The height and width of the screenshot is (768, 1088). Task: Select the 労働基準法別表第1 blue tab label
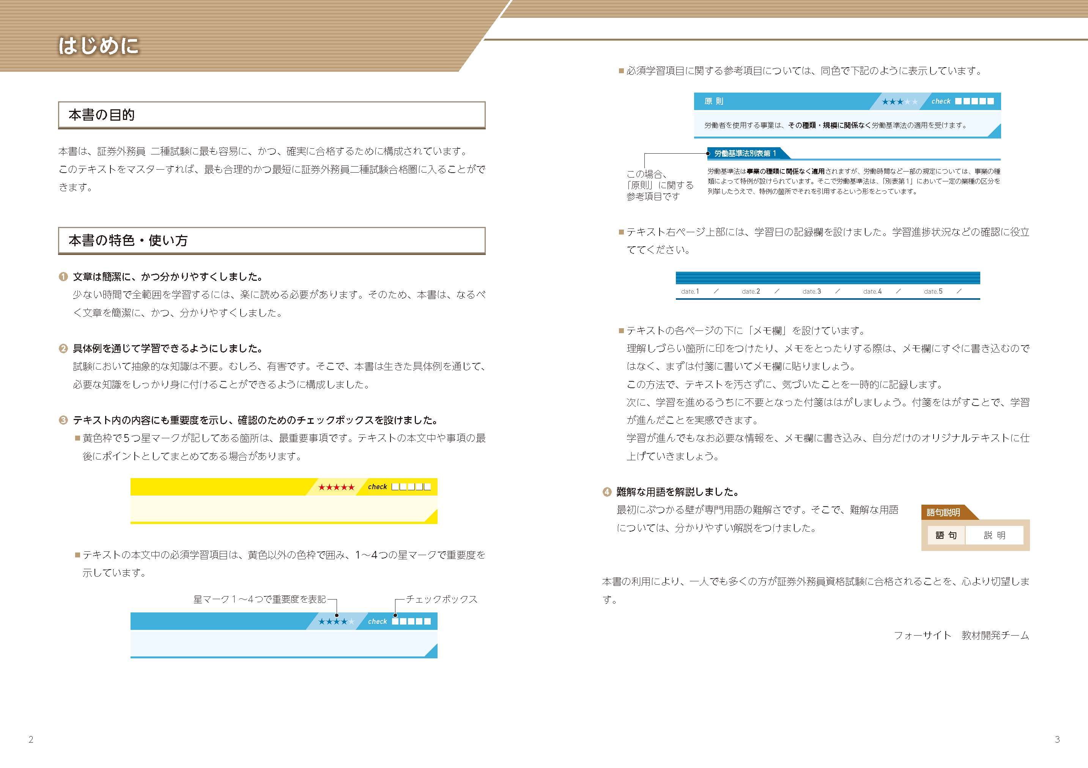[x=745, y=154]
